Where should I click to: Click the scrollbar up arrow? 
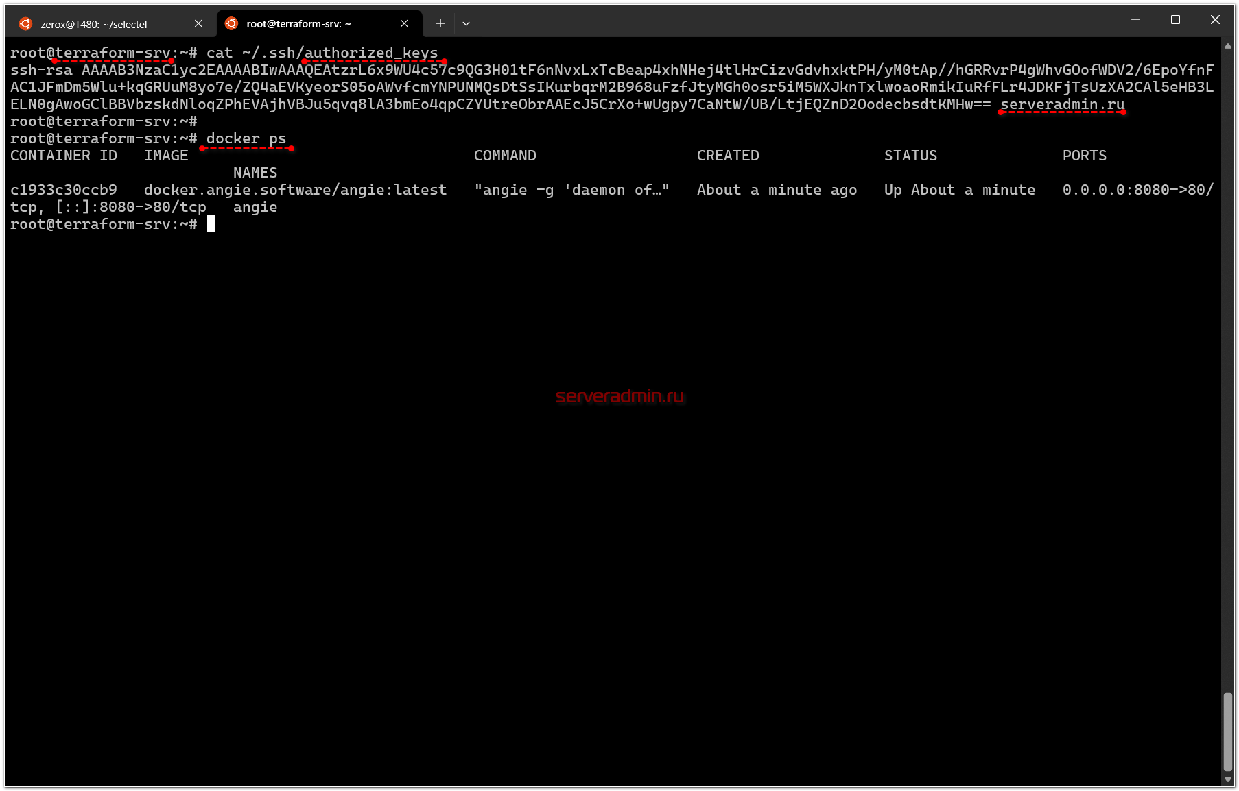(1227, 47)
